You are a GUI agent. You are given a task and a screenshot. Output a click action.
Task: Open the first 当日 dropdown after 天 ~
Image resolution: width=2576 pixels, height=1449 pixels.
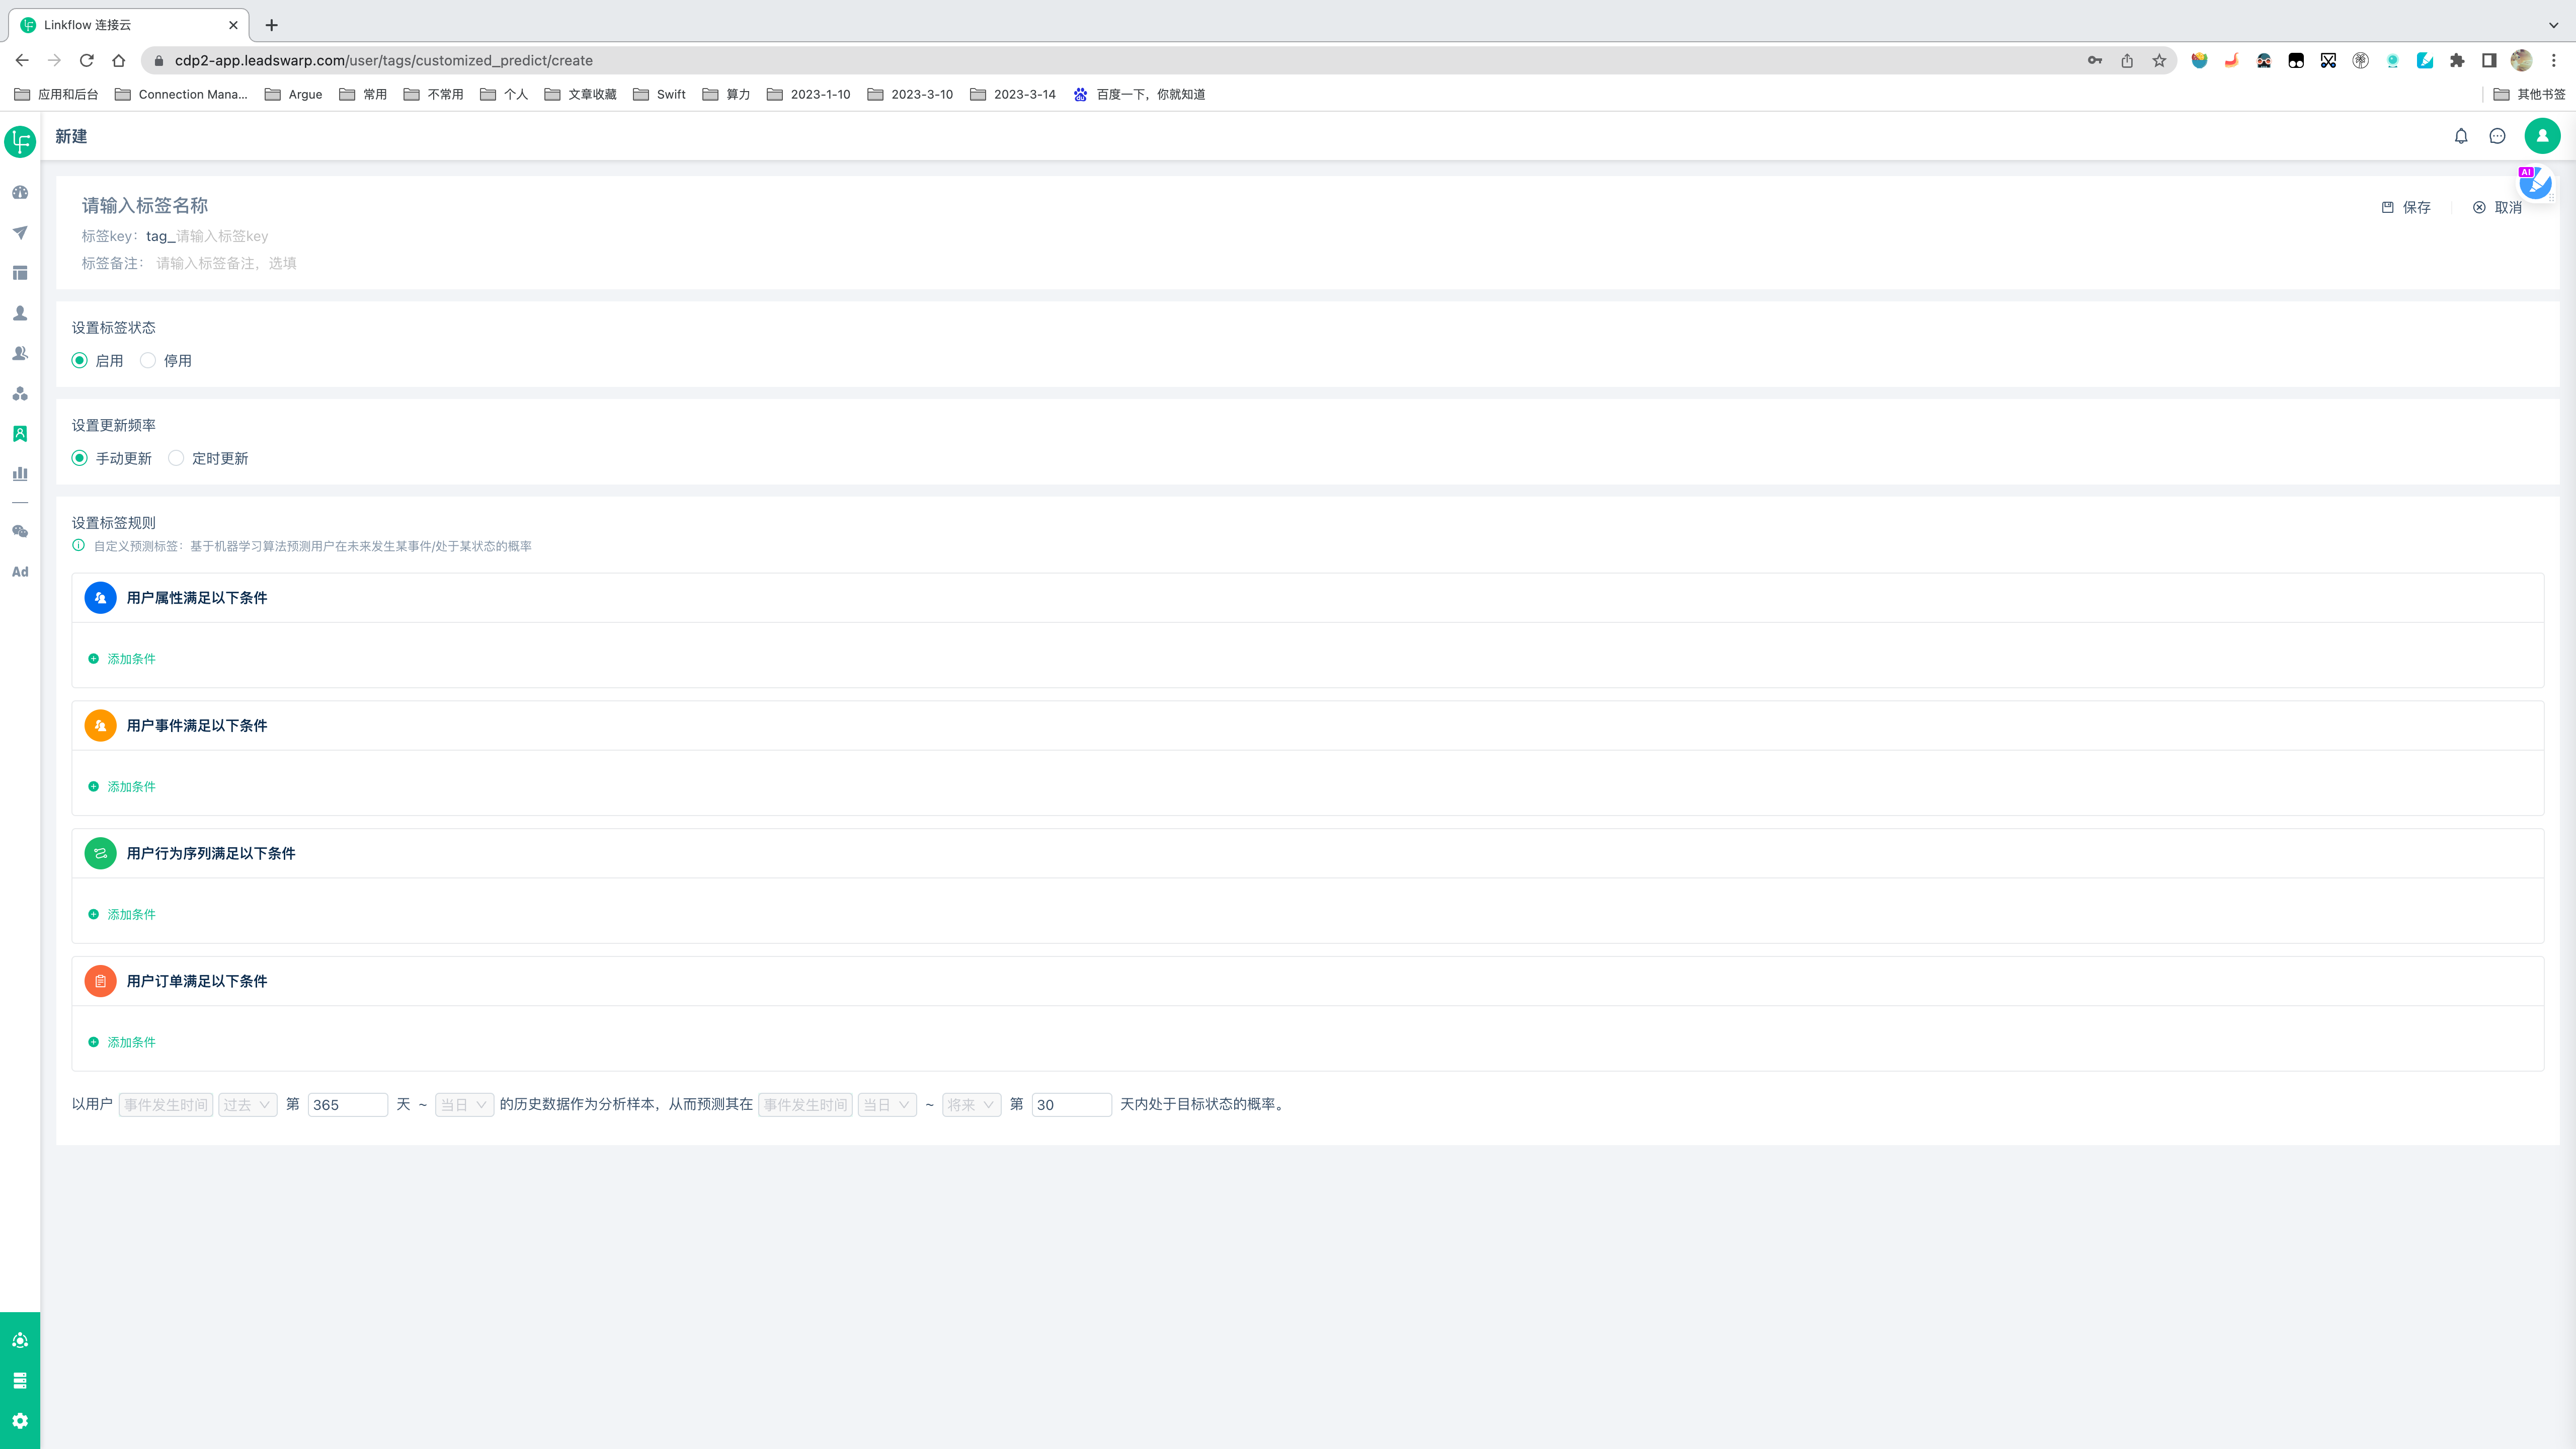click(464, 1105)
